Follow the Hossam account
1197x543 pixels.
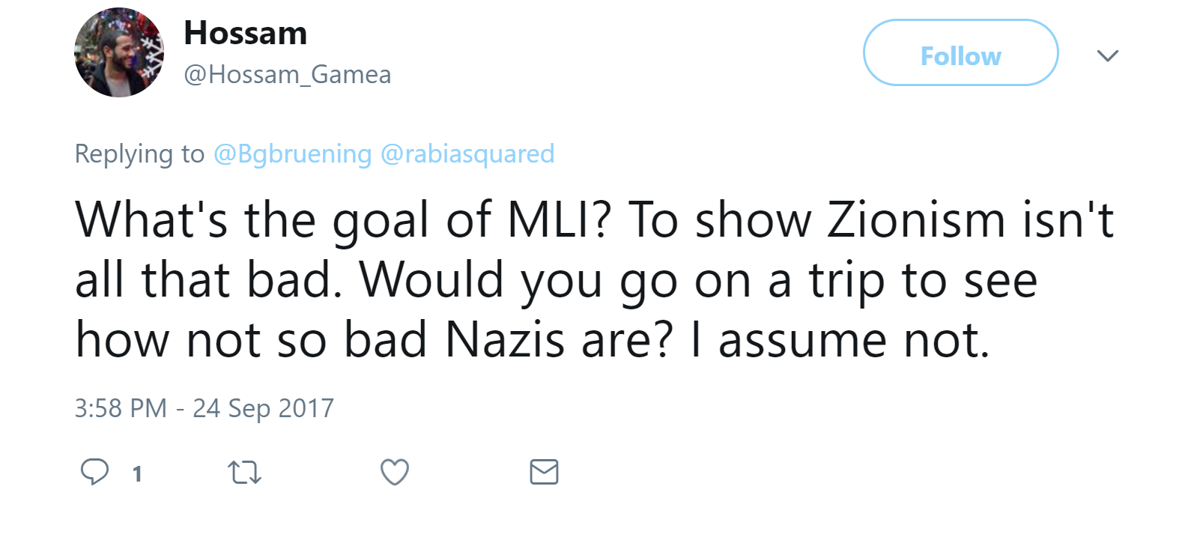coord(960,53)
